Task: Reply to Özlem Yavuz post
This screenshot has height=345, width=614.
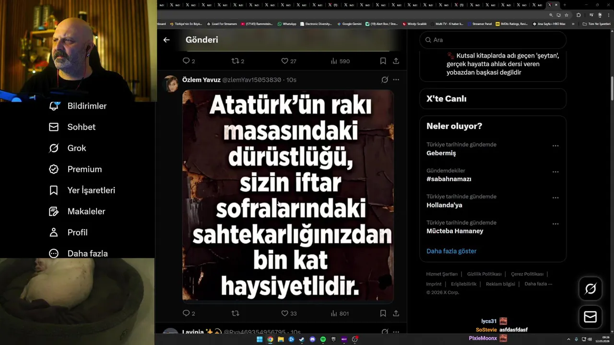Action: click(x=187, y=313)
